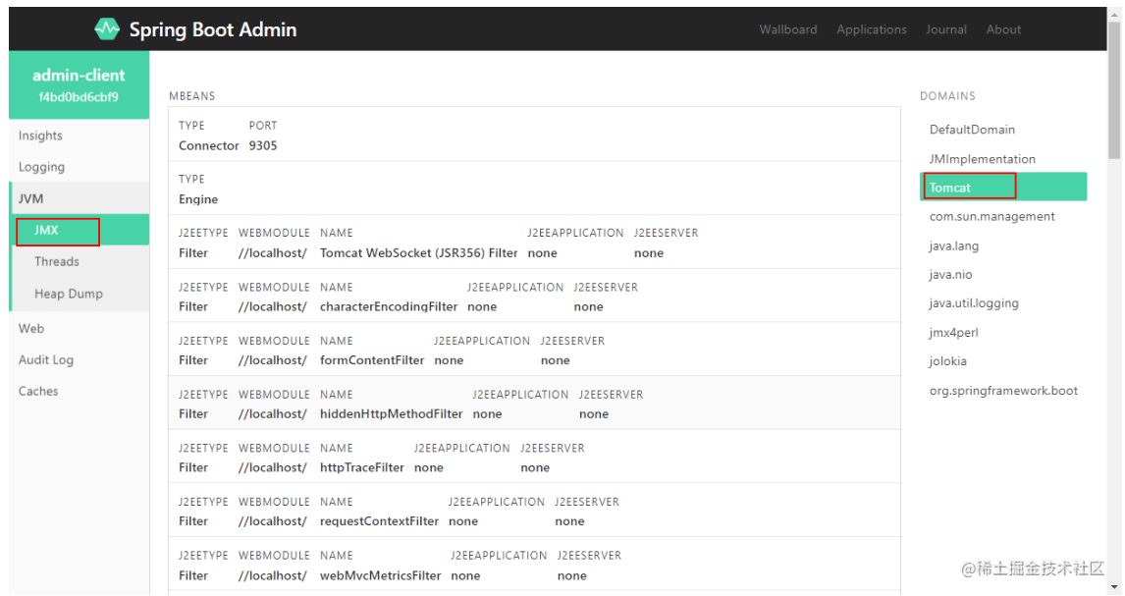Open the Wallboard page

coord(787,29)
